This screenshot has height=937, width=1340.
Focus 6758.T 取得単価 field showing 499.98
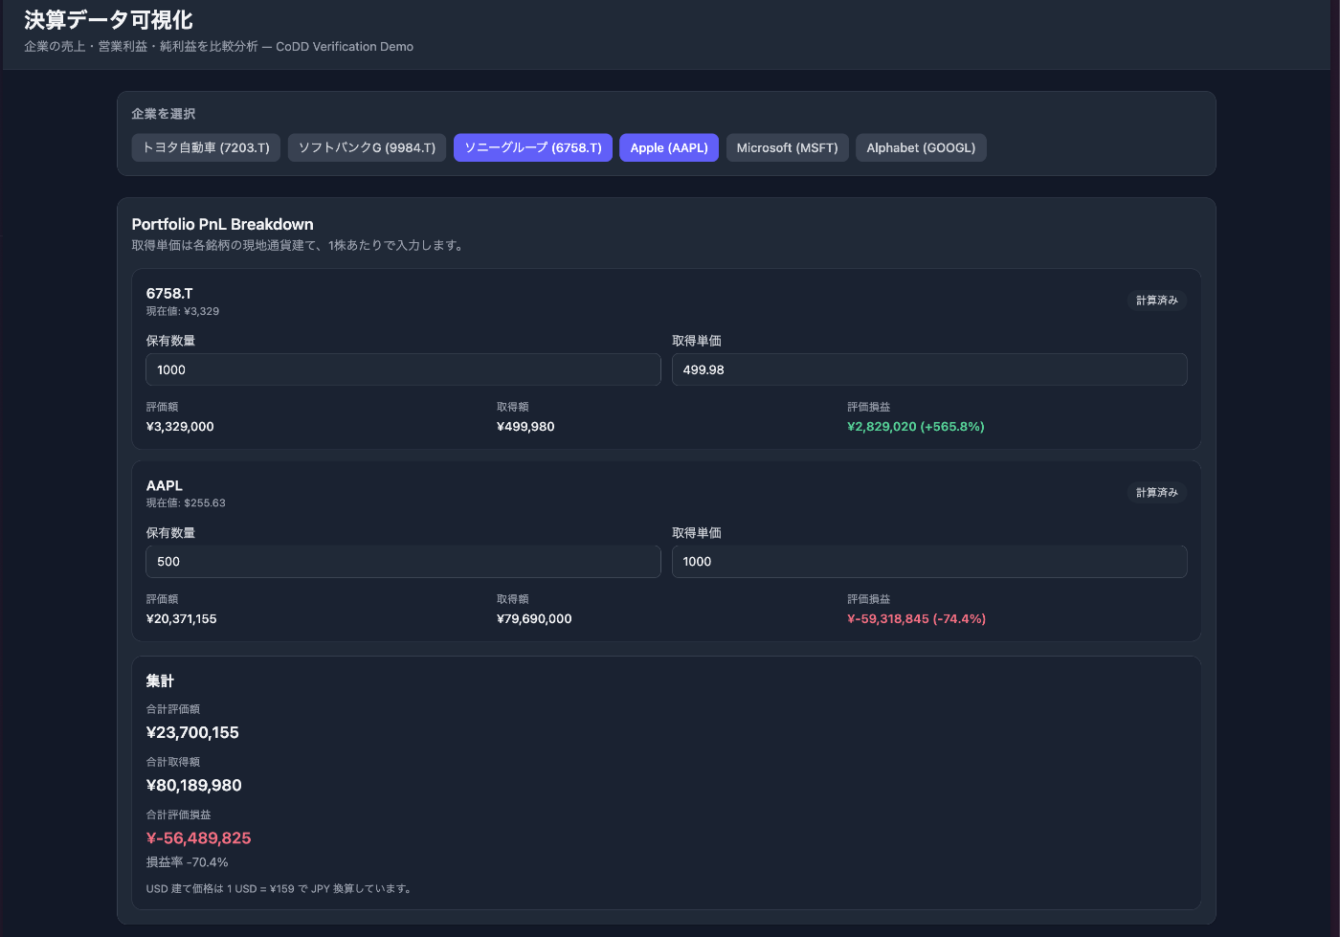pyautogui.click(x=929, y=369)
